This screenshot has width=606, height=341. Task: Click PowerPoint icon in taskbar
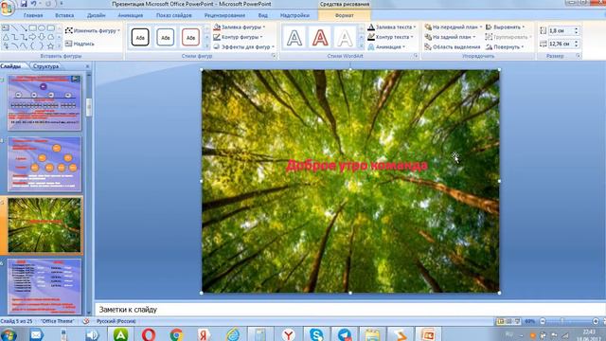tap(428, 334)
